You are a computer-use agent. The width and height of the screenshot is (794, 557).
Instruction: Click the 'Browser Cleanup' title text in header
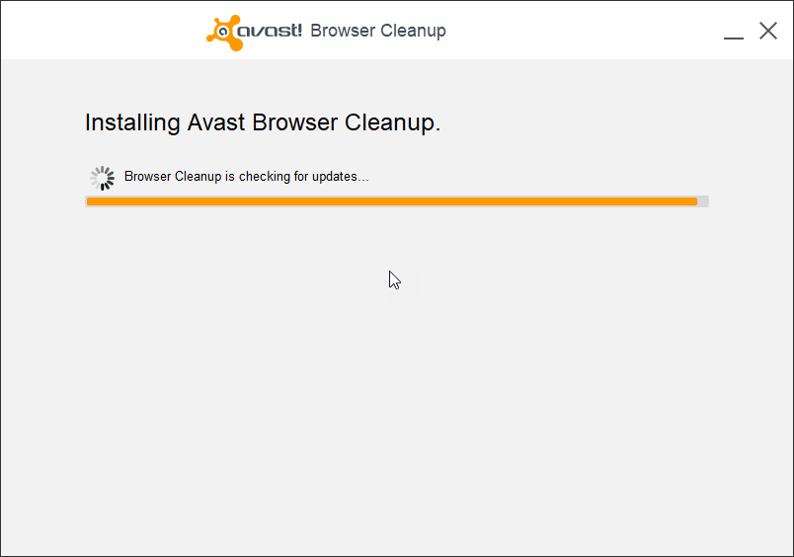378,31
